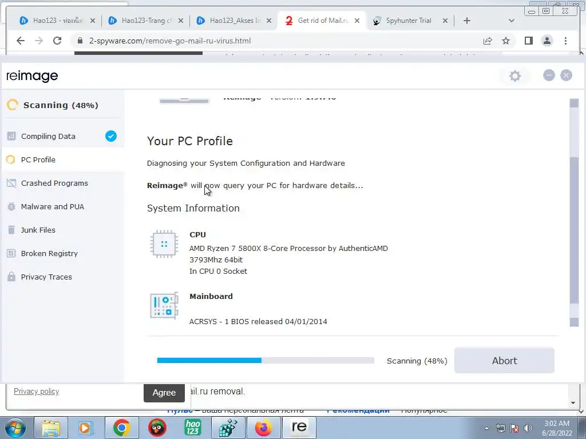Click the volume tray icon
586x439 pixels.
tap(528, 428)
